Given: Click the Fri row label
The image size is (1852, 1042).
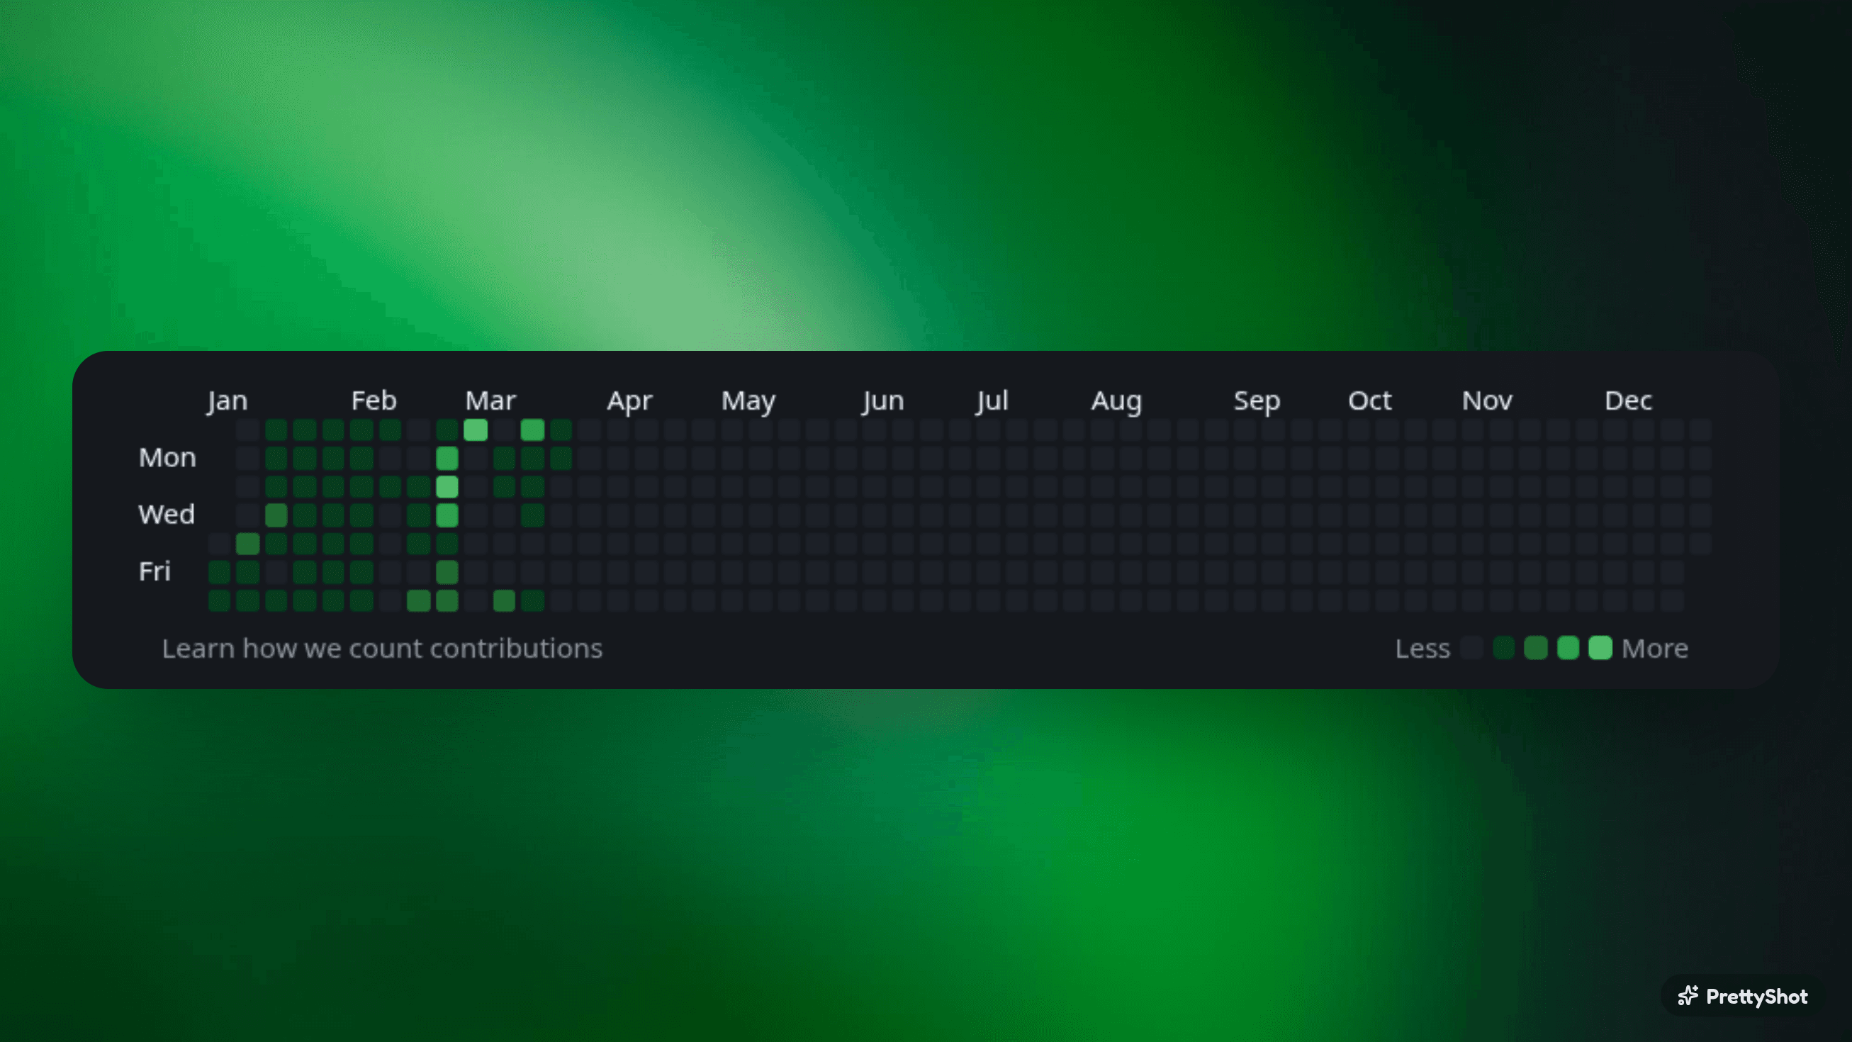Looking at the screenshot, I should click(x=155, y=571).
